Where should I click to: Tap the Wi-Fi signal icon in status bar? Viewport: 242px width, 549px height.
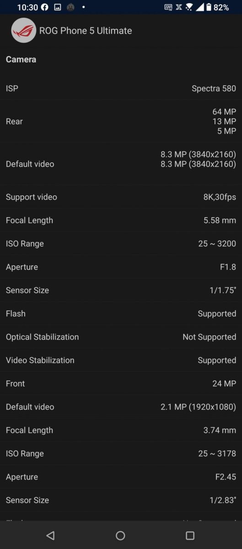[189, 7]
